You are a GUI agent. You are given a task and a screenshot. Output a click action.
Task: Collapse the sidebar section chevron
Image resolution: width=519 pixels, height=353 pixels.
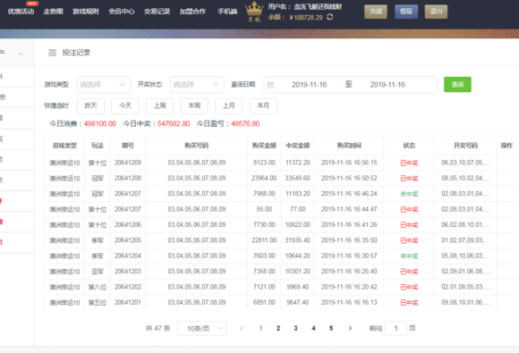[x=21, y=54]
